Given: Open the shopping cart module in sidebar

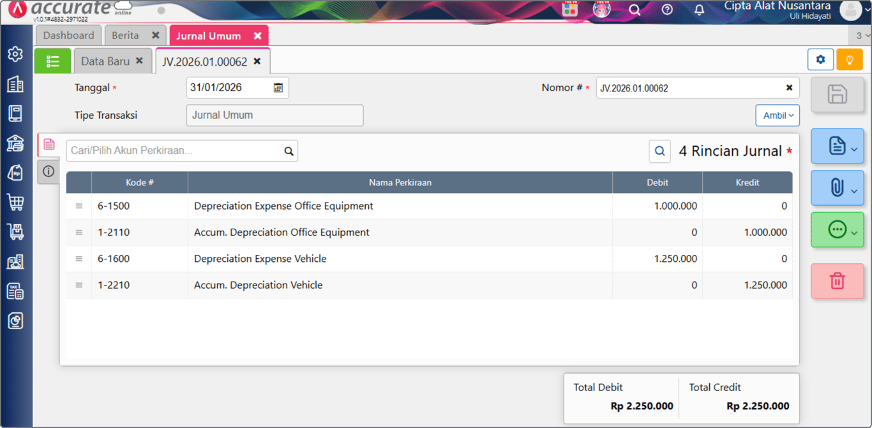Looking at the screenshot, I should point(15,203).
